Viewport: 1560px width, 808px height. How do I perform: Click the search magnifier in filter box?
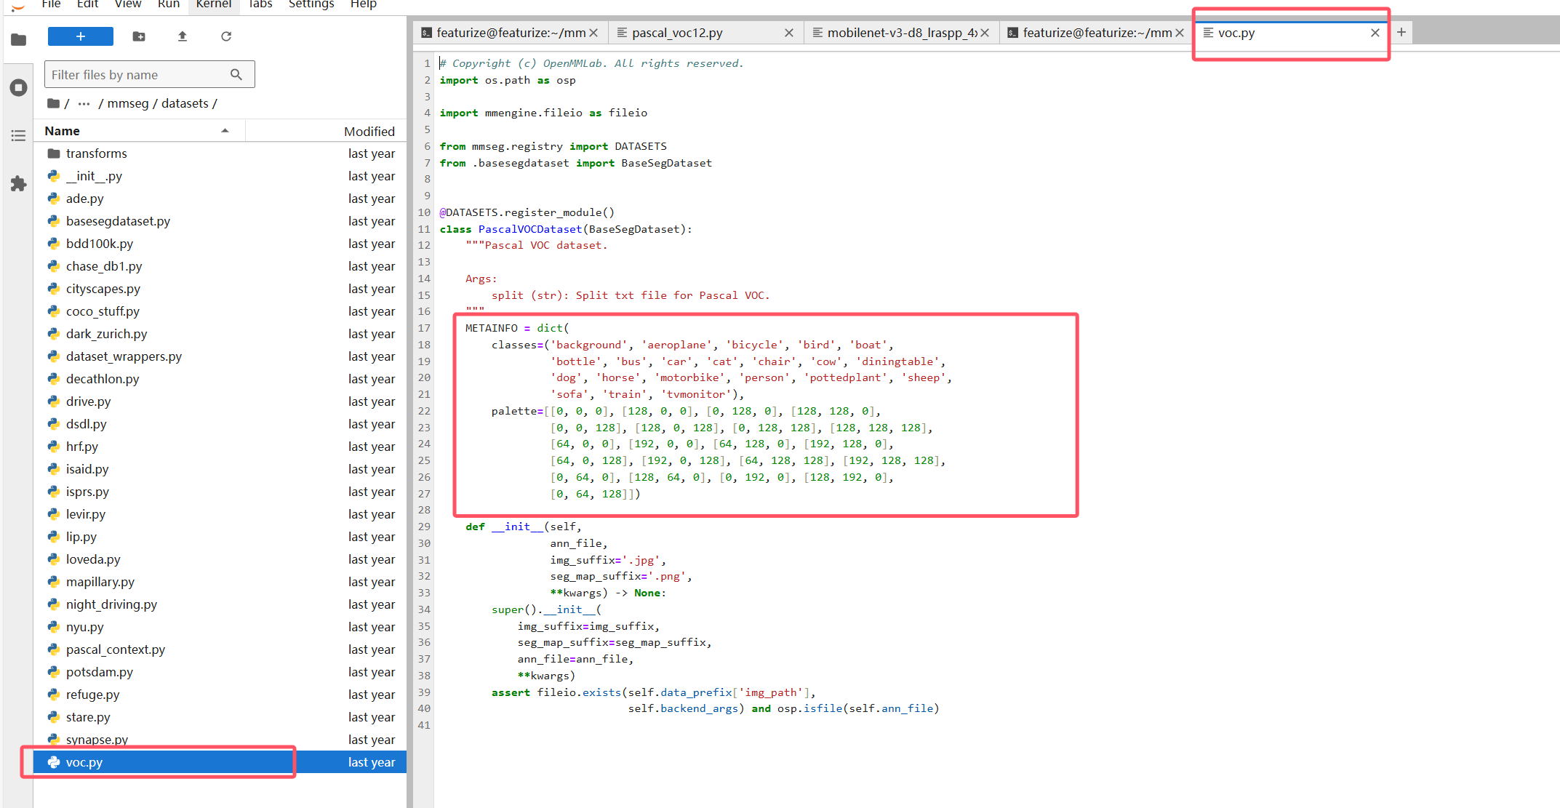pos(236,75)
